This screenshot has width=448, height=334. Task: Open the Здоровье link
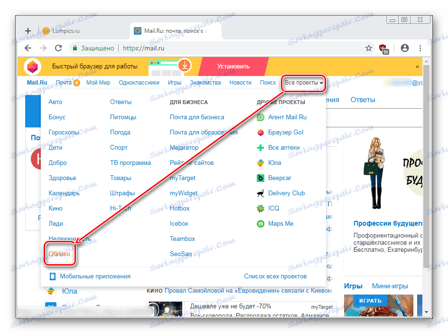[x=62, y=178]
